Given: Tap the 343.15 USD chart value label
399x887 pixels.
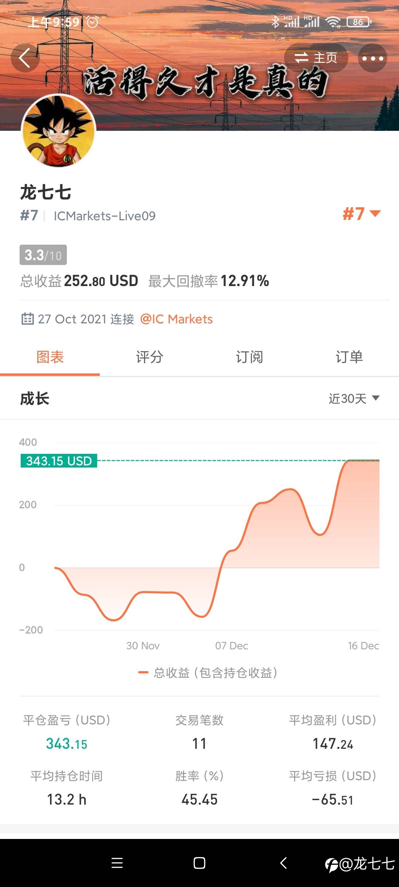Looking at the screenshot, I should pos(59,461).
